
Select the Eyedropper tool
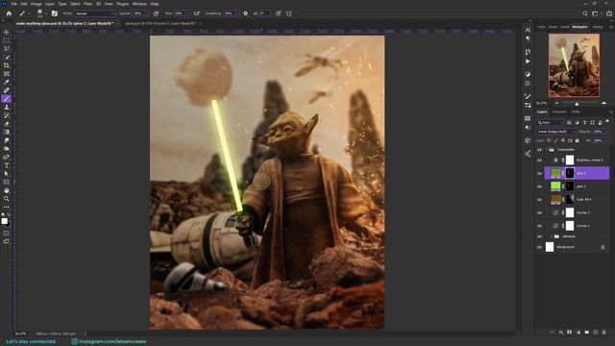tap(7, 82)
